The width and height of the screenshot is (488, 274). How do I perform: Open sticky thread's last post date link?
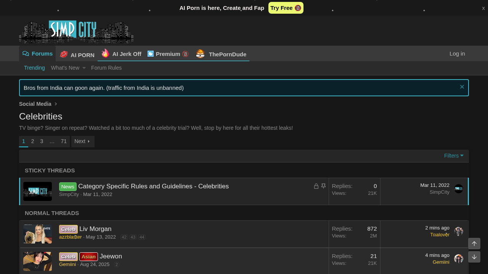coord(435,185)
